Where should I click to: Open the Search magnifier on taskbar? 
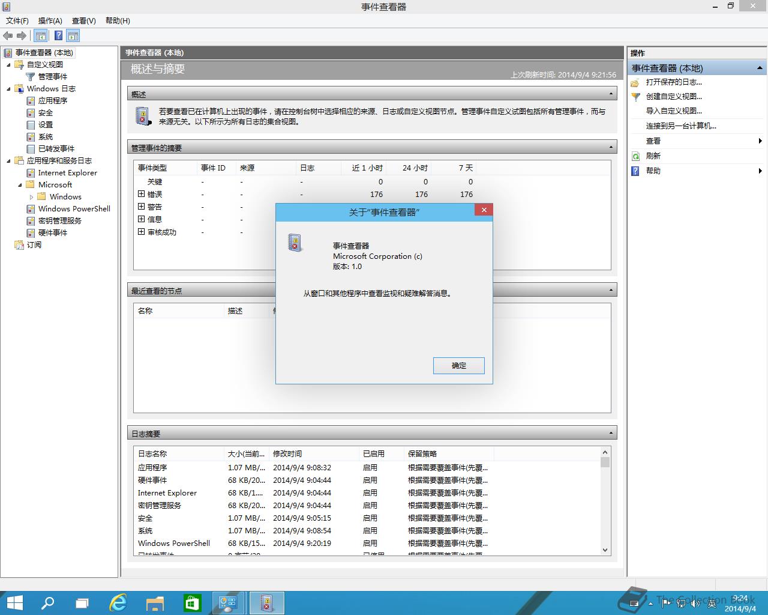(x=47, y=603)
